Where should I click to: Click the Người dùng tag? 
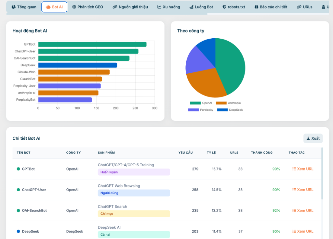coord(134,193)
